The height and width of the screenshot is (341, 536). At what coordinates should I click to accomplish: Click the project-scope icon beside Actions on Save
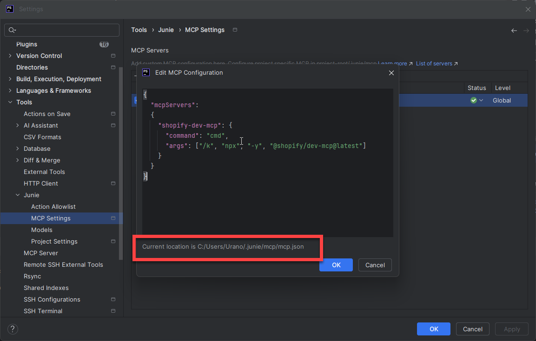click(x=113, y=114)
